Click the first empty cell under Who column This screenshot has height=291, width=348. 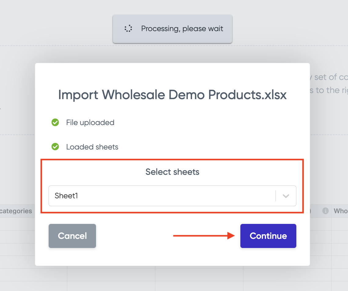pos(340,224)
